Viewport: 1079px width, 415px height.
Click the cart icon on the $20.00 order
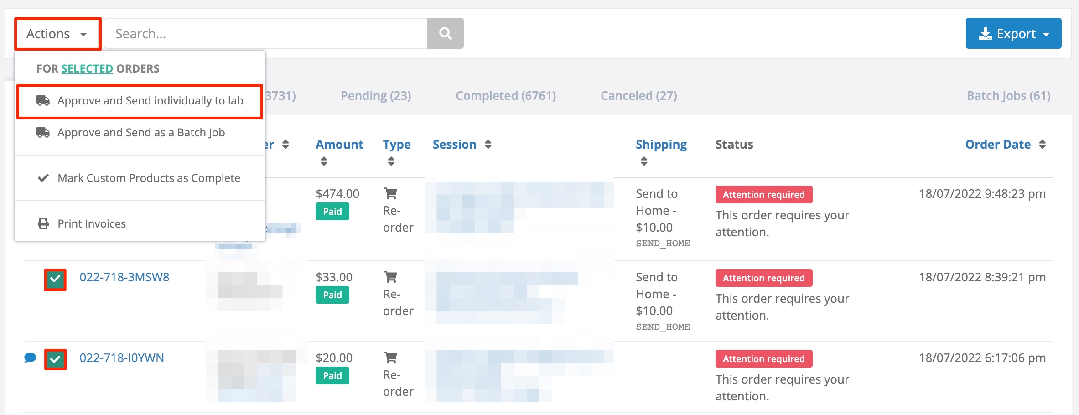pos(390,358)
